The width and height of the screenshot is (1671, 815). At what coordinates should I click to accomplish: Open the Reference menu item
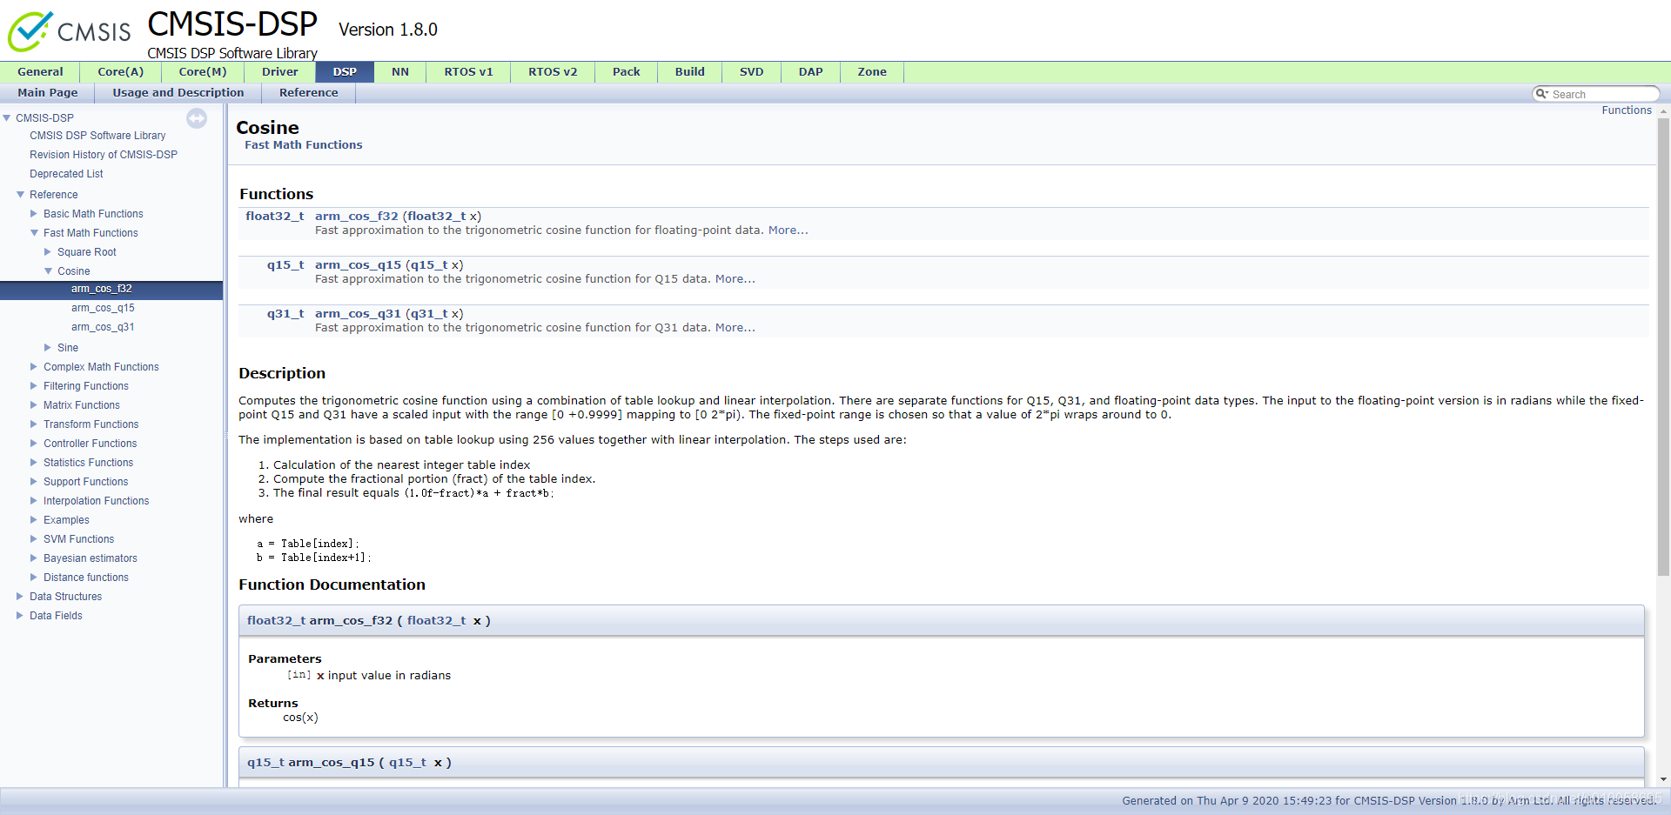coord(309,93)
